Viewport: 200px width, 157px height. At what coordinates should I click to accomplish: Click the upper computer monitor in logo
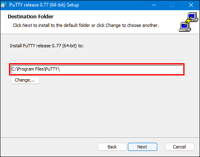click(193, 17)
